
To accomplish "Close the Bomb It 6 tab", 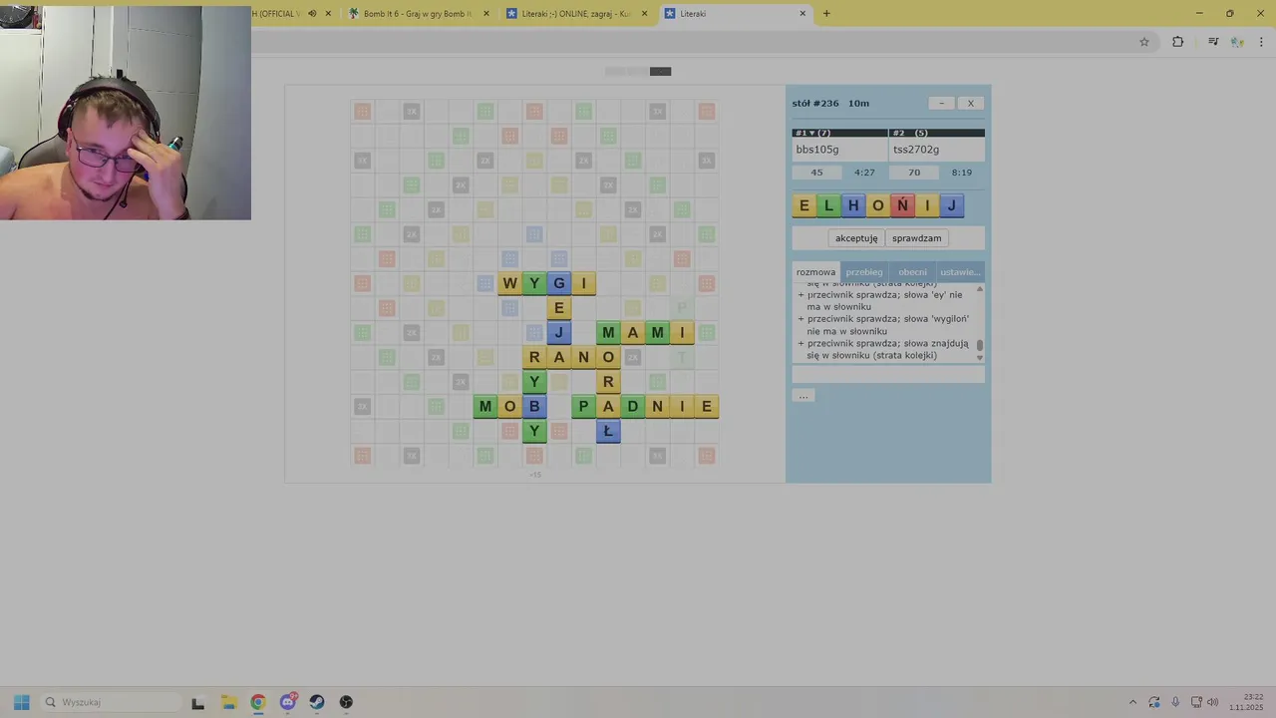I will 486,14.
